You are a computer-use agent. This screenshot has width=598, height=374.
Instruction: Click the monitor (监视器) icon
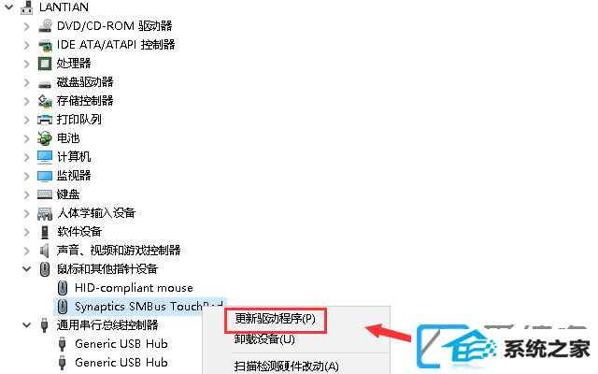coord(45,176)
